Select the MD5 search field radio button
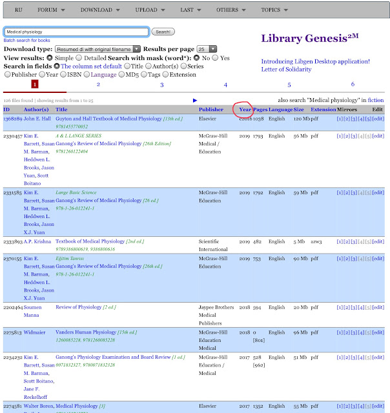The width and height of the screenshot is (390, 413). click(x=121, y=74)
